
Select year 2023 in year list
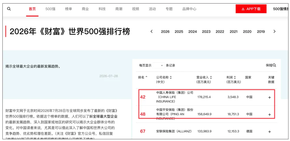tap(206, 32)
